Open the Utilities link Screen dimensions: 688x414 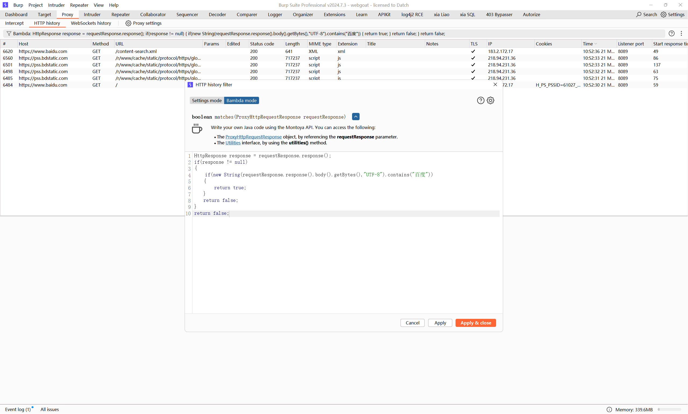click(x=233, y=143)
